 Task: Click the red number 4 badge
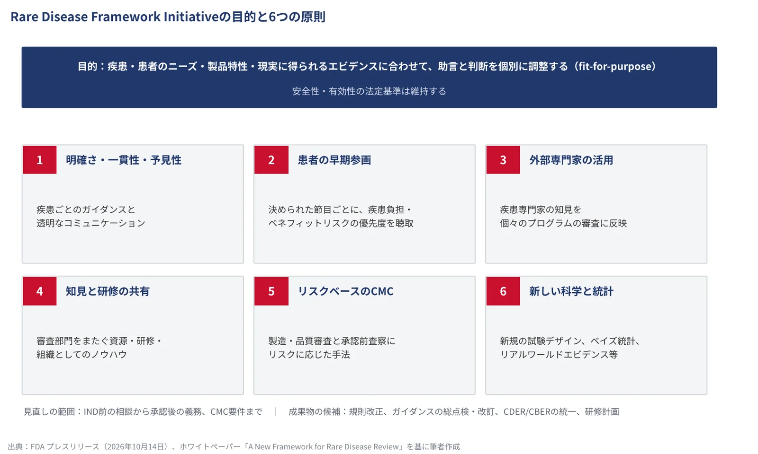[39, 291]
